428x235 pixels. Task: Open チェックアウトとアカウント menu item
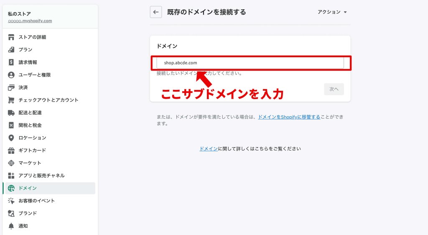(x=50, y=100)
